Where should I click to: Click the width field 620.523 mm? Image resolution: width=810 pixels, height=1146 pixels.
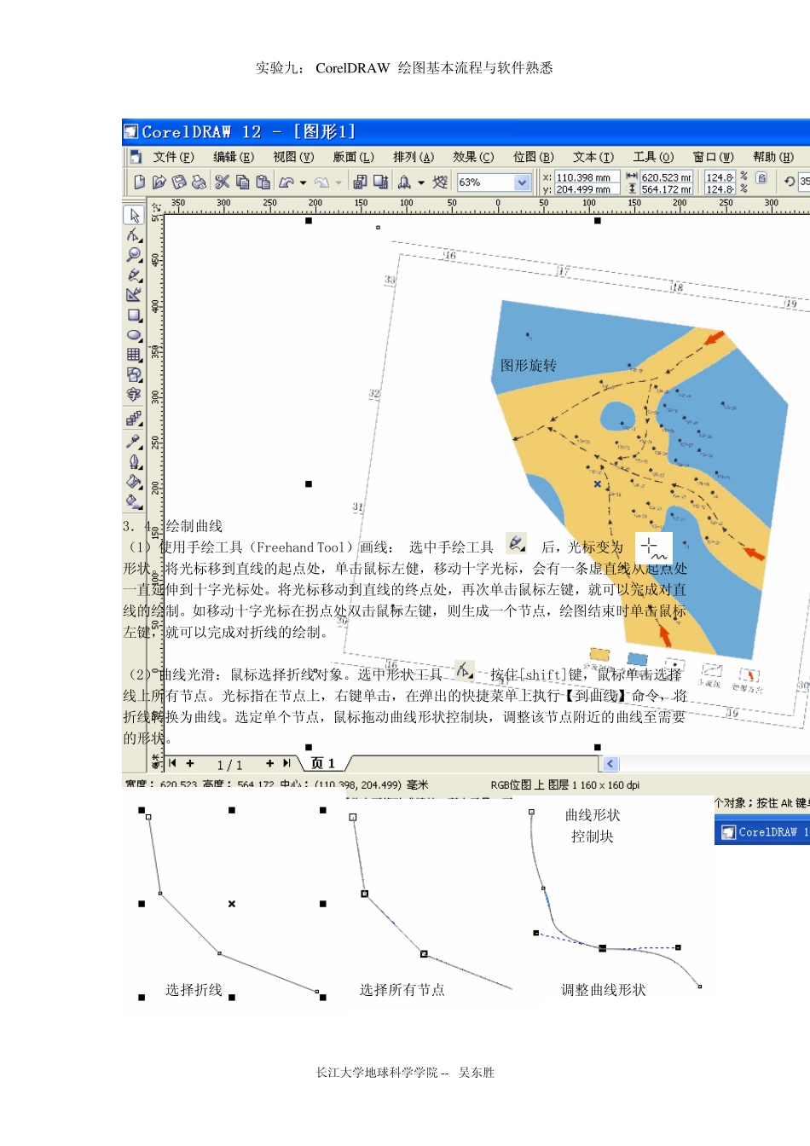point(666,177)
